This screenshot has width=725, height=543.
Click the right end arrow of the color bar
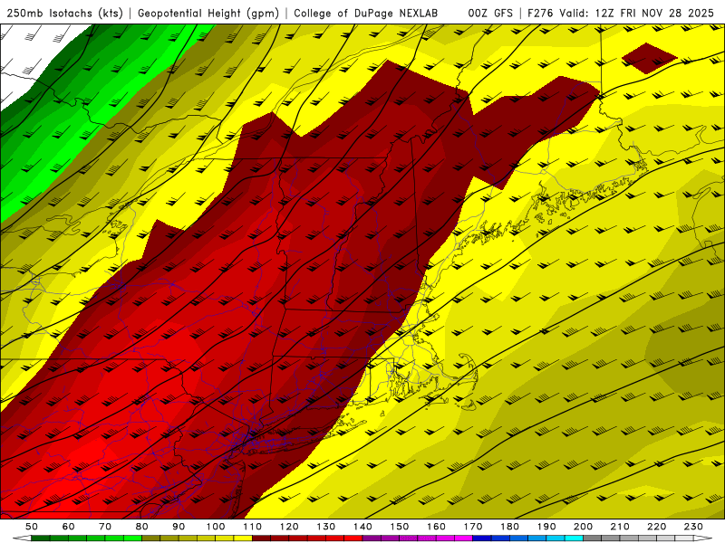point(703,538)
